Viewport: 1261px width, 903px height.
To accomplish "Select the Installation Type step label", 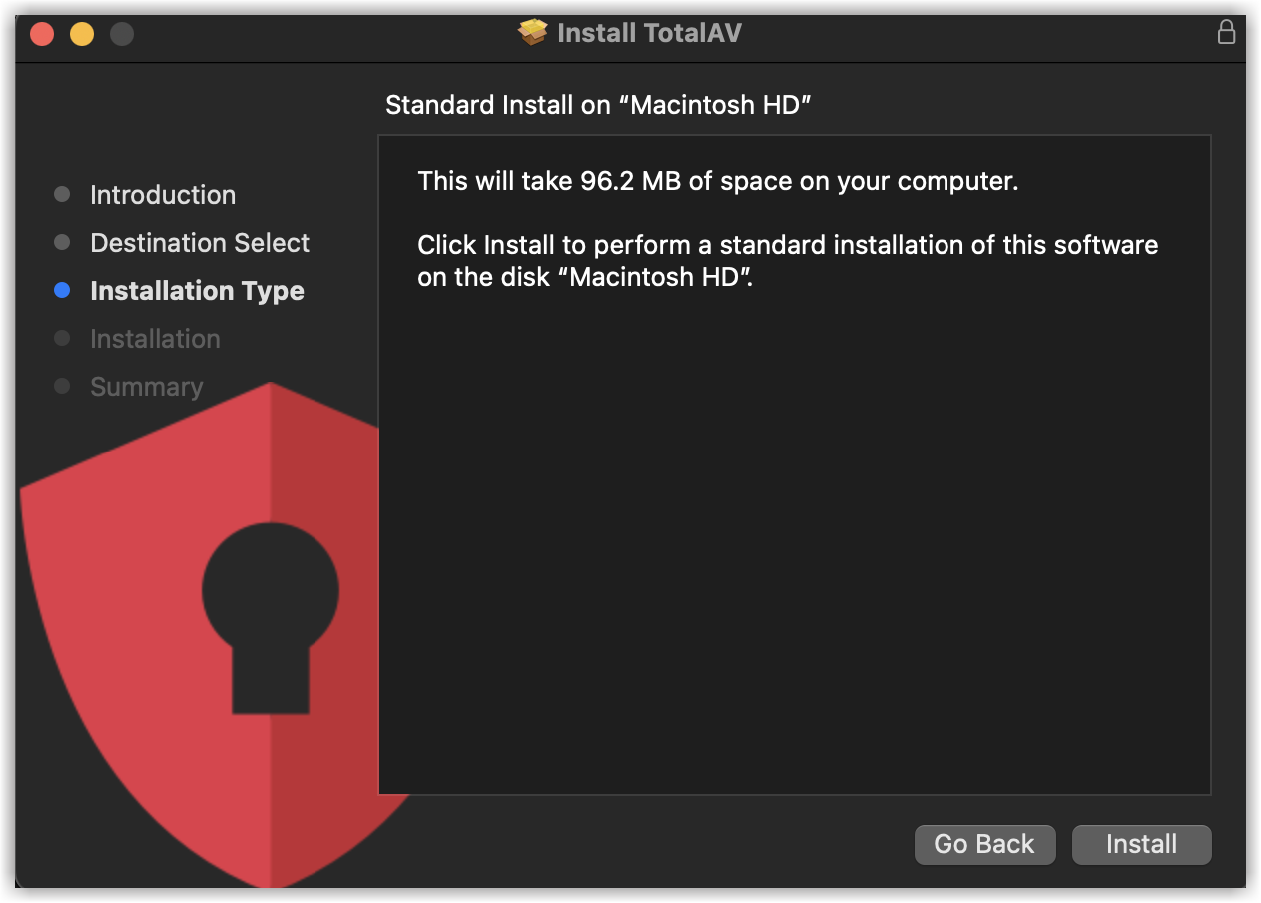I will click(x=197, y=291).
